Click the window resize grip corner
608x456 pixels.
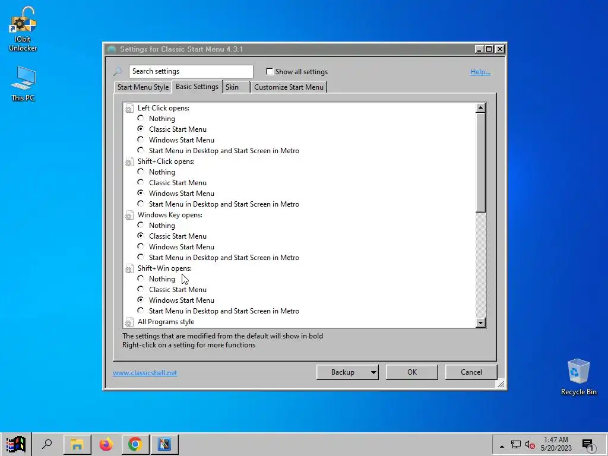(501, 384)
